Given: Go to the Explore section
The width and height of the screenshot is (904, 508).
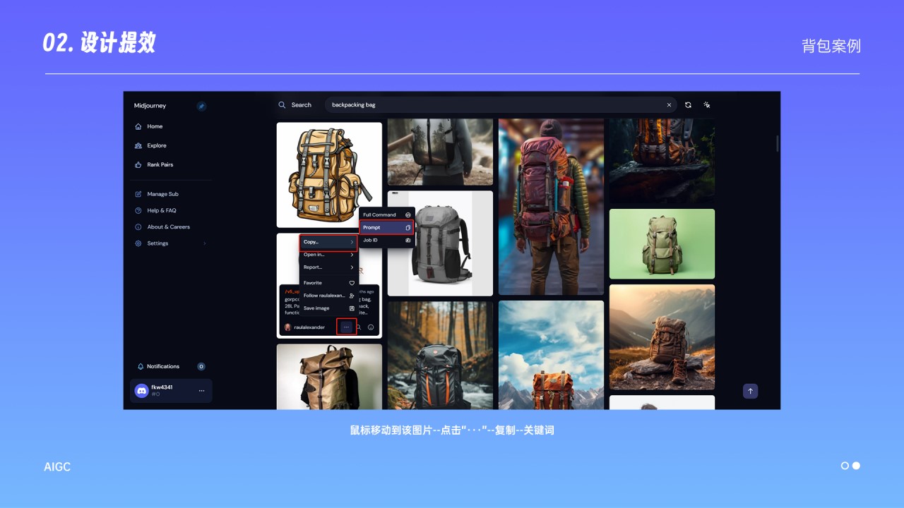Looking at the screenshot, I should coord(157,145).
